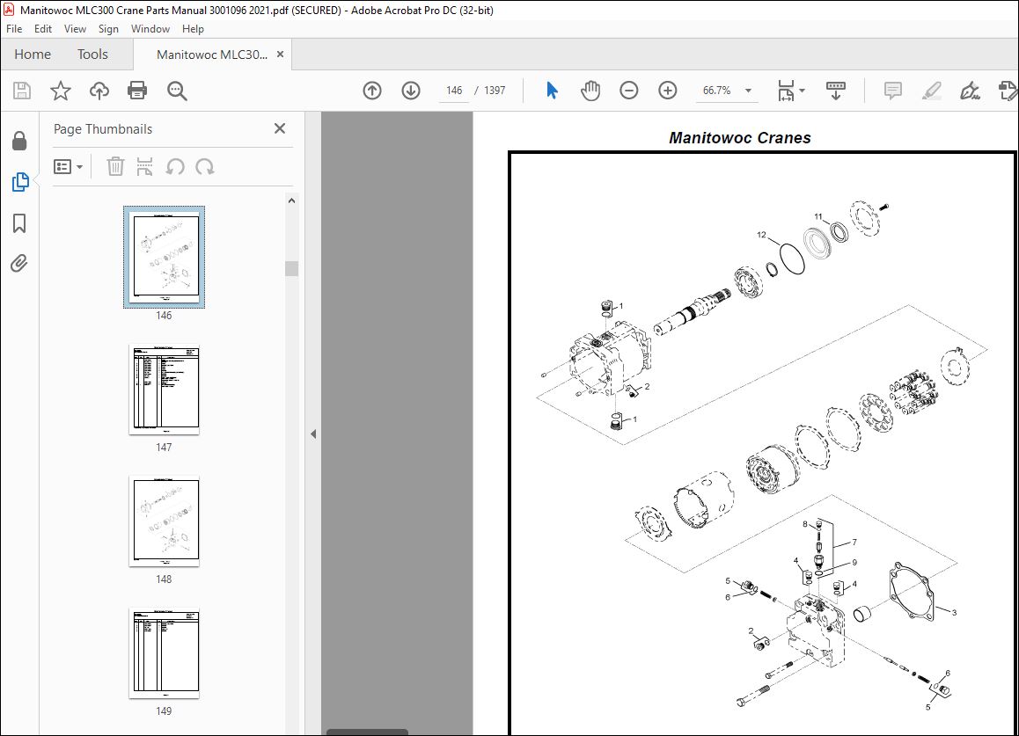The height and width of the screenshot is (736, 1019).
Task: Click the share file toolbar icon
Action: click(1008, 91)
